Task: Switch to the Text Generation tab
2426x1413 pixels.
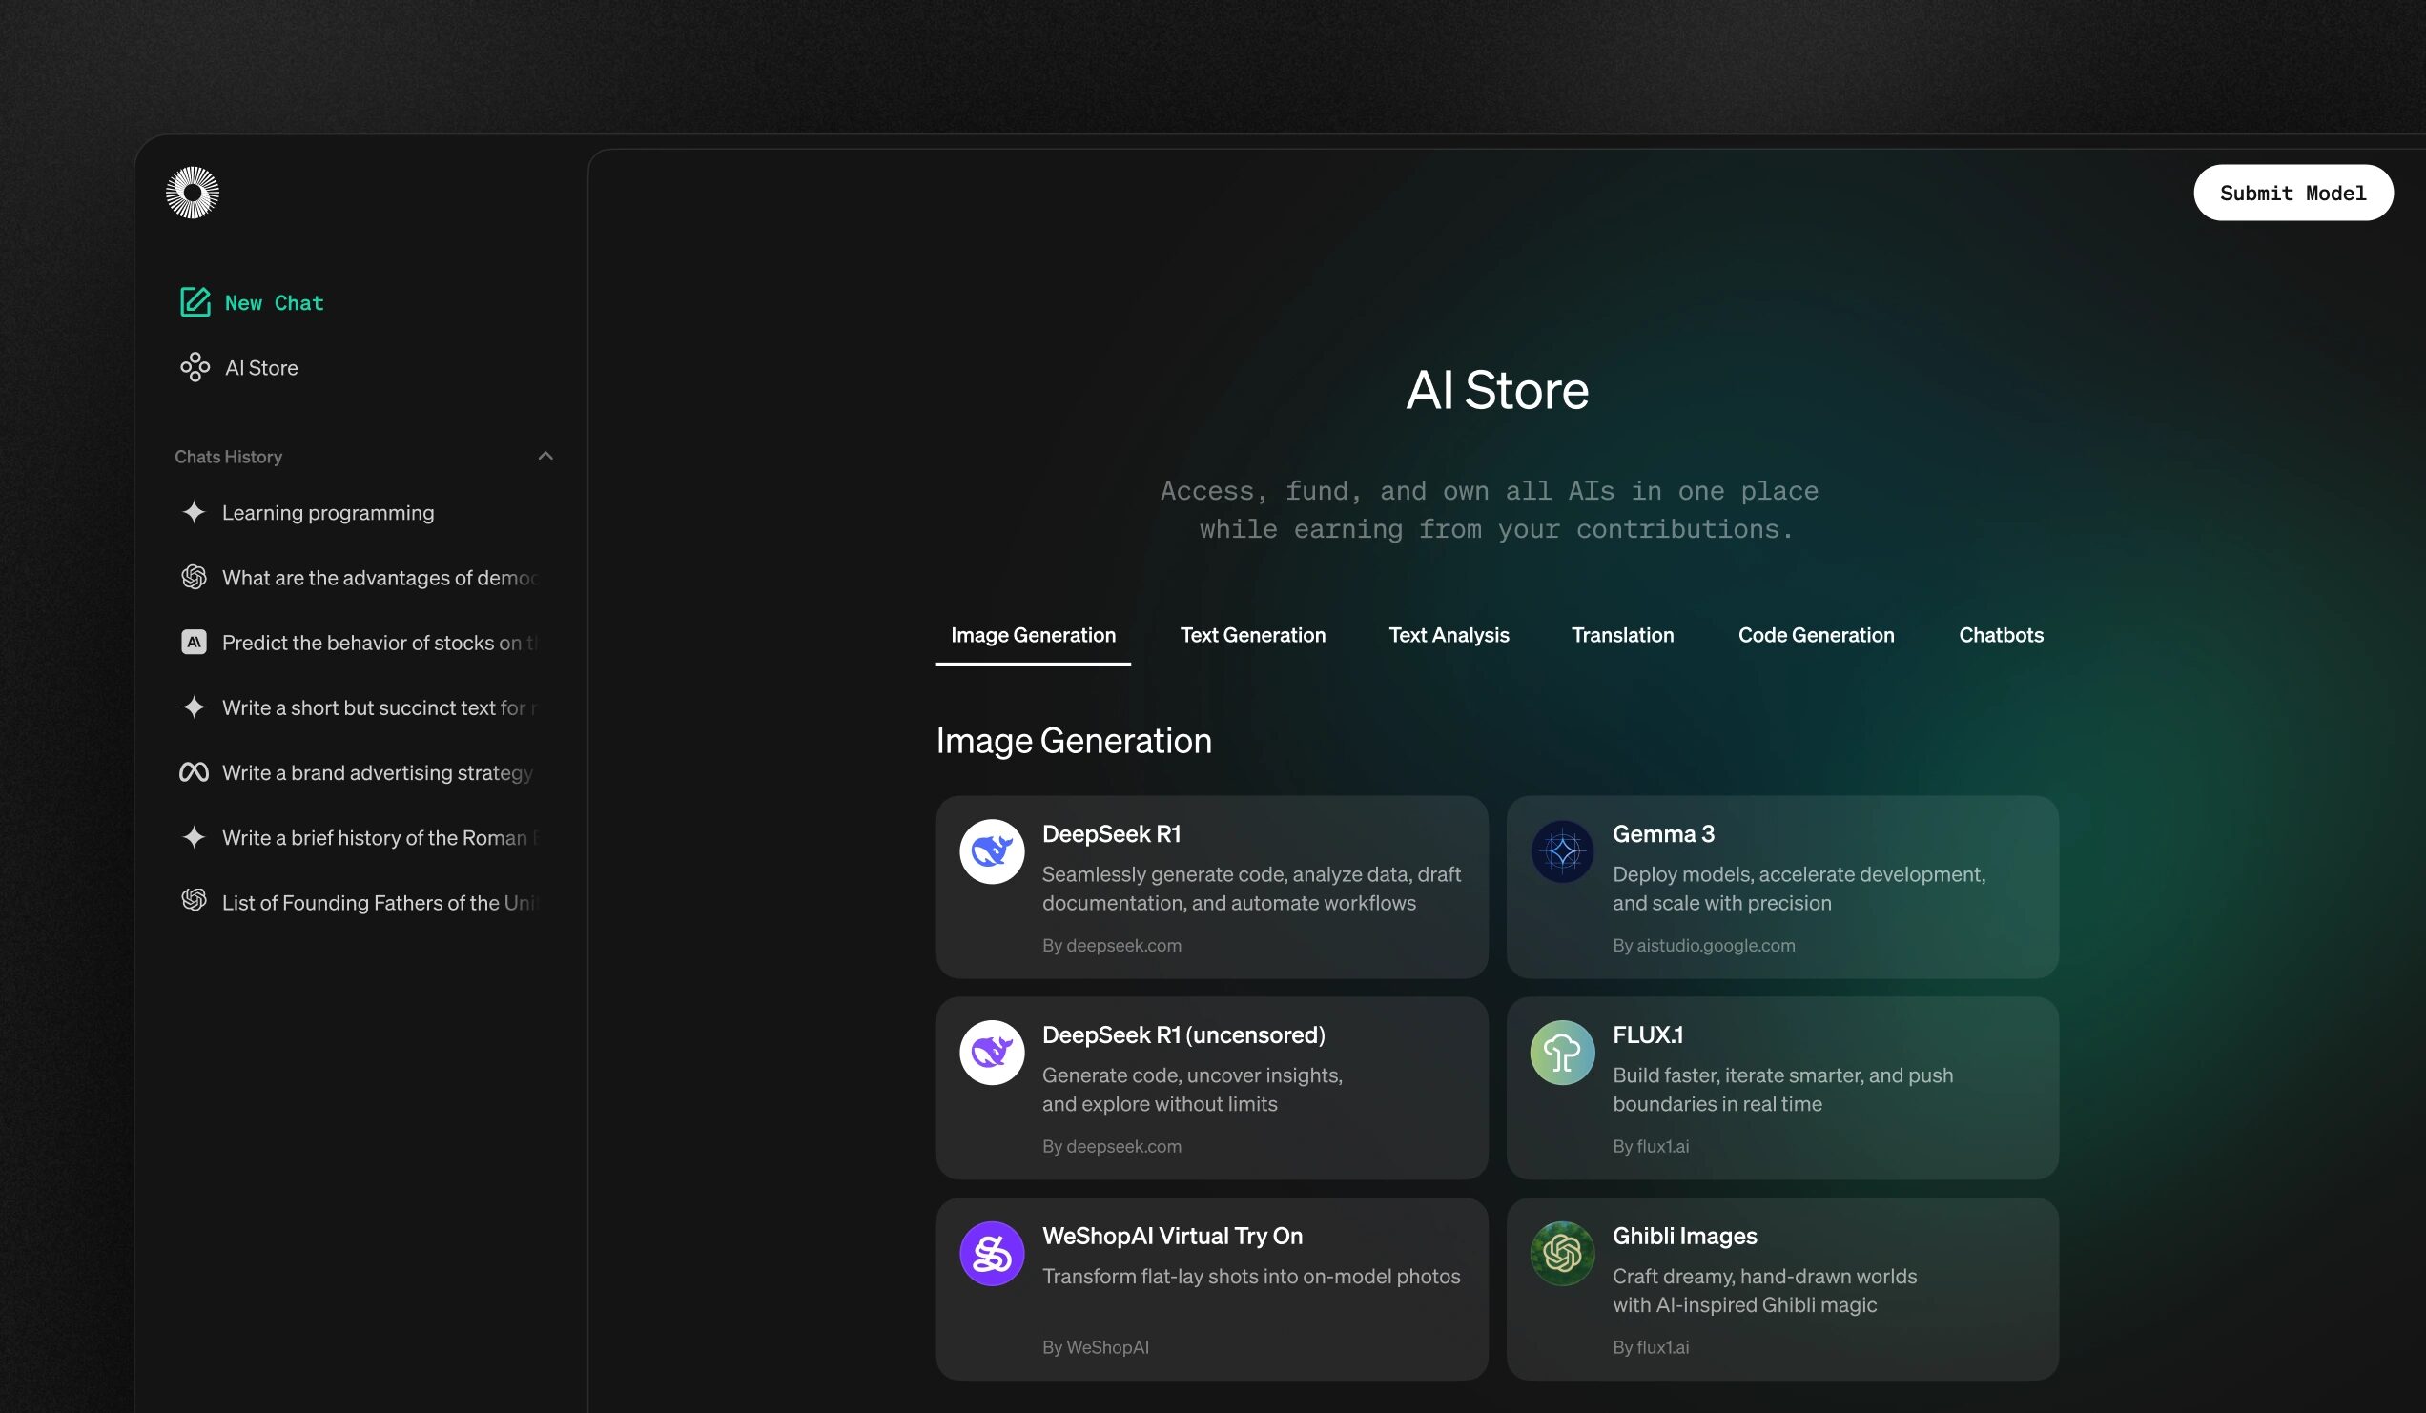Action: click(x=1252, y=635)
